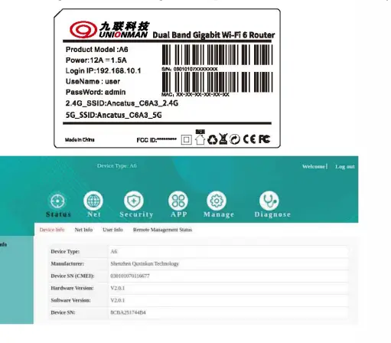Open the Security shield icon

click(134, 201)
